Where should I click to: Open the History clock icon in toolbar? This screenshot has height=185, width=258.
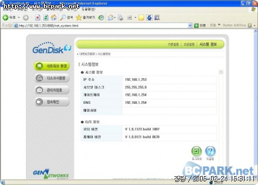point(101,17)
